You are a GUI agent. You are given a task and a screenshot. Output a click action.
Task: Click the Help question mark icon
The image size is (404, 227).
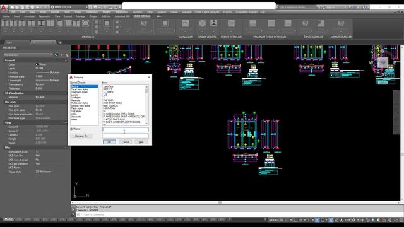[364, 7]
